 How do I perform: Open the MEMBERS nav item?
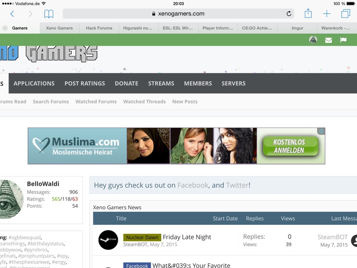pos(198,83)
